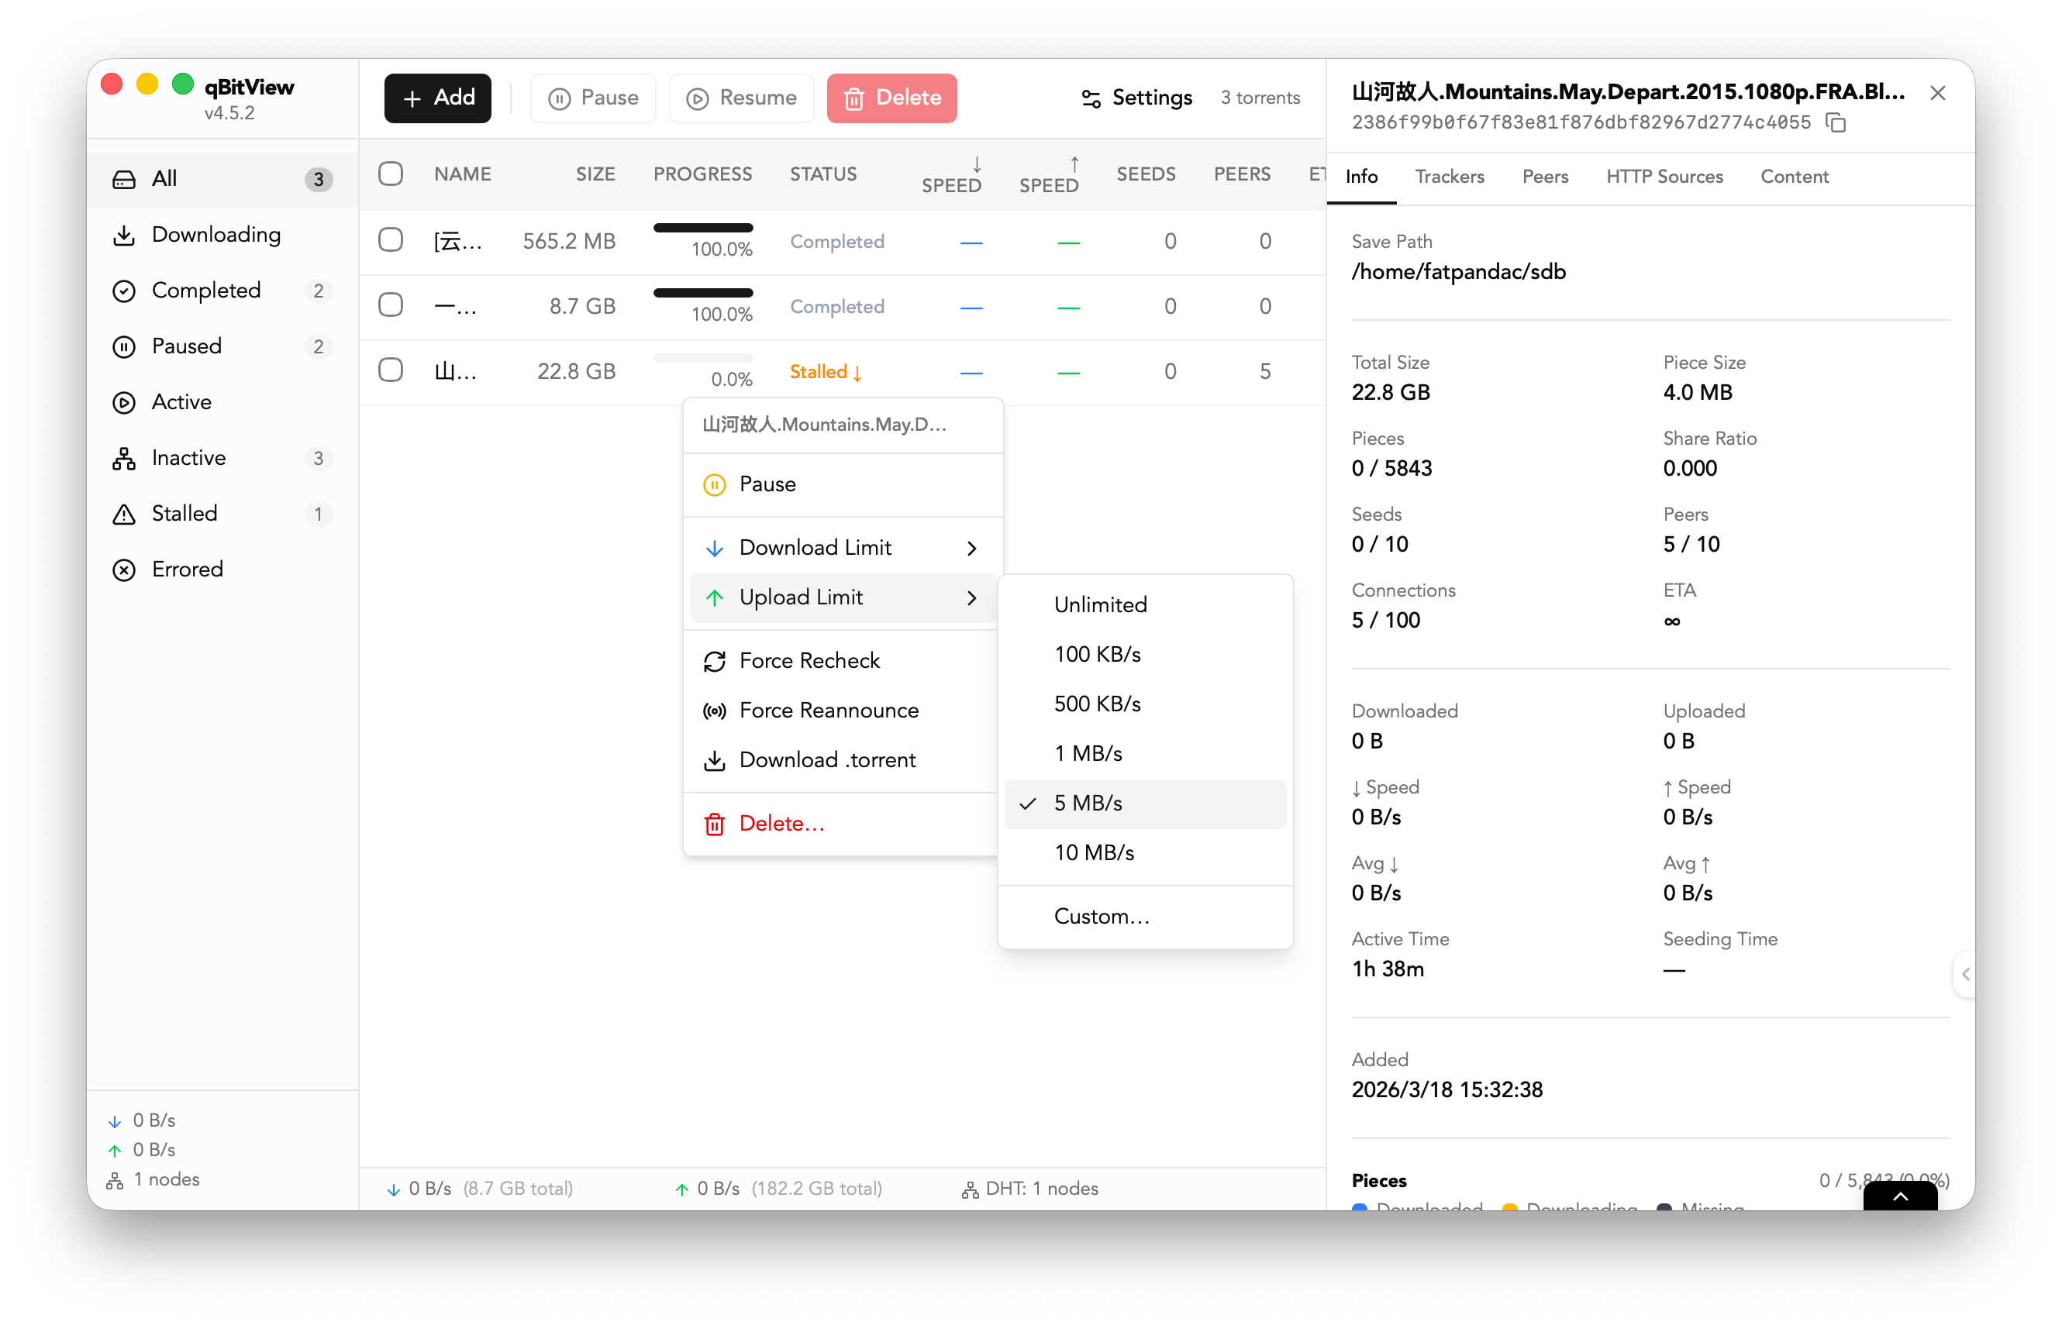2062x1325 pixels.
Task: Choose Delete… in the context menu
Action: click(843, 824)
